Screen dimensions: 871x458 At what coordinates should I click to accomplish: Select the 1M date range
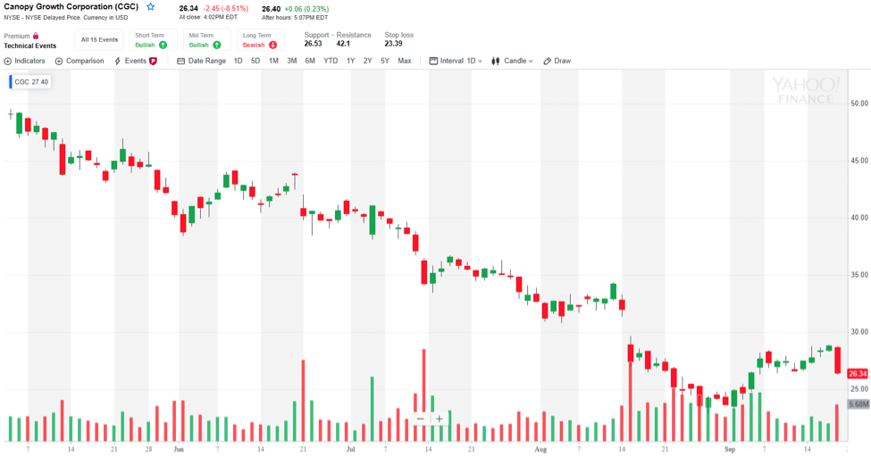[273, 61]
